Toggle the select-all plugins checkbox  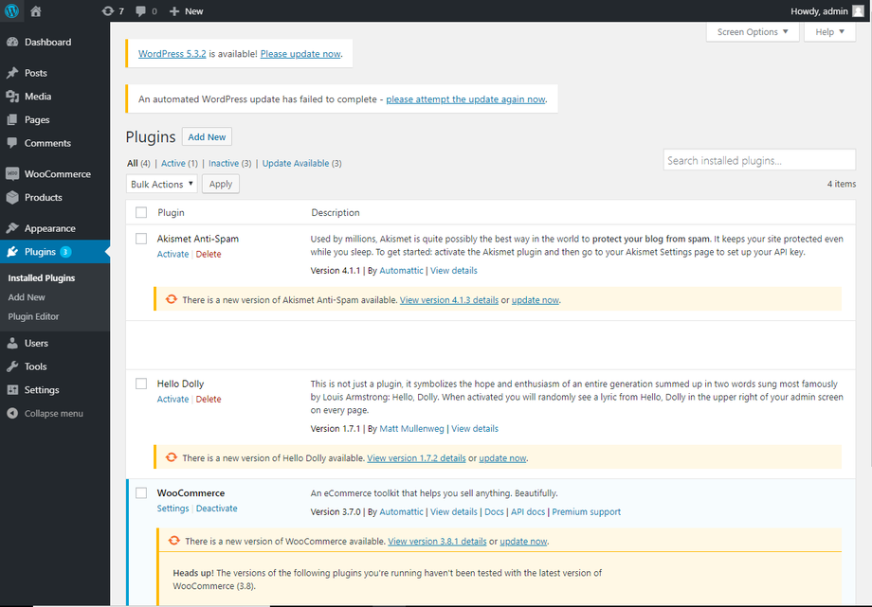(141, 212)
